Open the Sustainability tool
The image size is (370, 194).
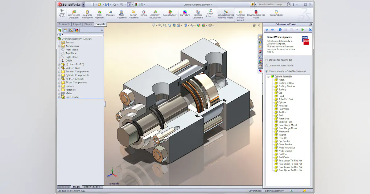click(x=276, y=13)
